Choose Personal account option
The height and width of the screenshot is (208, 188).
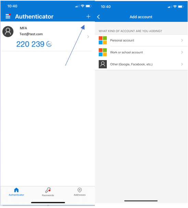(141, 40)
